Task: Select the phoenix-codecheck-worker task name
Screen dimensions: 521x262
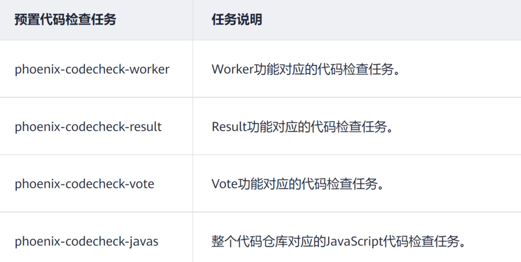Action: click(92, 70)
